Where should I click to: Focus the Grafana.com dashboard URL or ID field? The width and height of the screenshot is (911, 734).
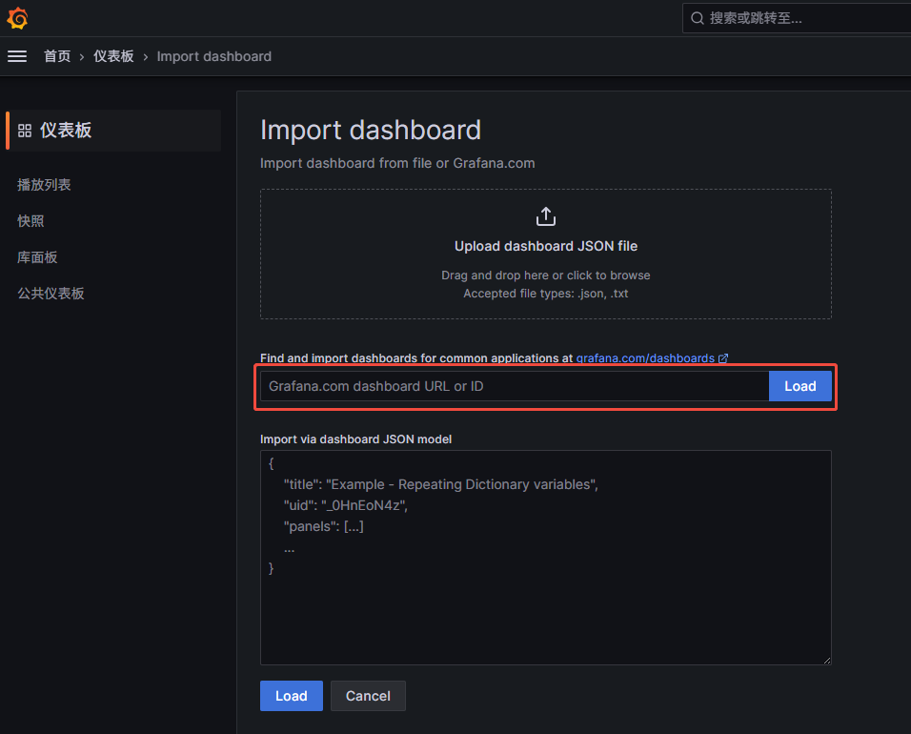click(515, 386)
